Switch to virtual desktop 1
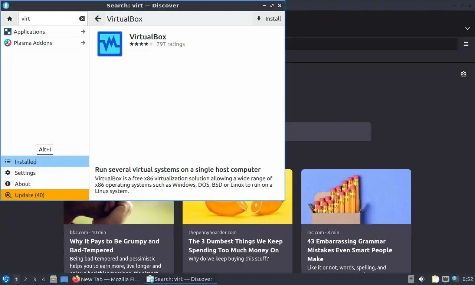 pyautogui.click(x=16, y=279)
